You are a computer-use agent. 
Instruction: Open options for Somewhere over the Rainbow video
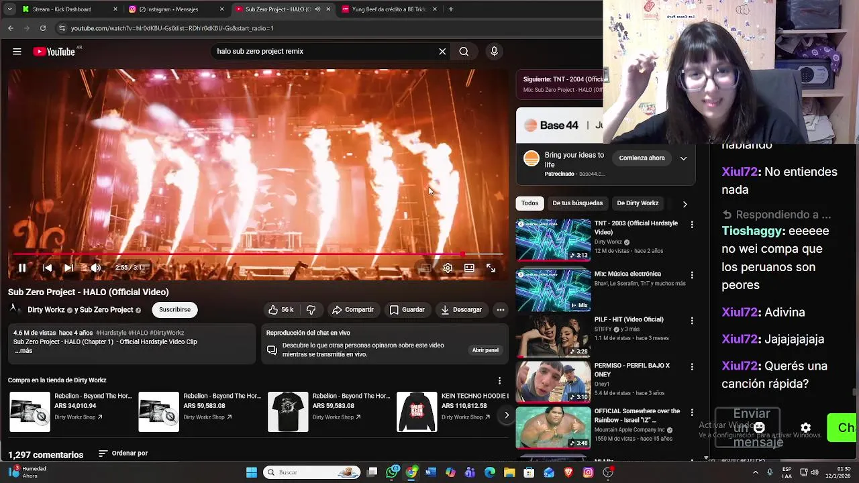(692, 413)
